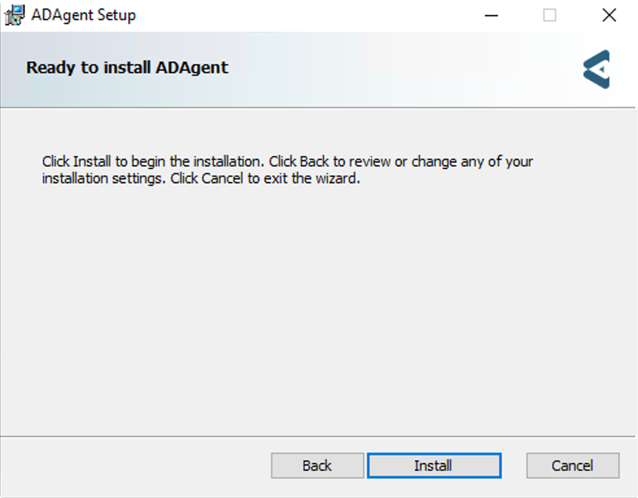Screen dimensions: 638x498
Task: Go back to review installation settings
Action: coord(318,466)
